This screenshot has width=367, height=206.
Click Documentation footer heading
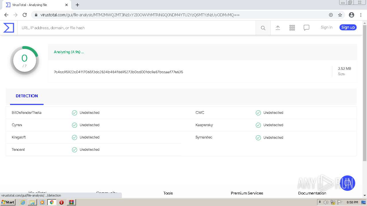pos(312,193)
